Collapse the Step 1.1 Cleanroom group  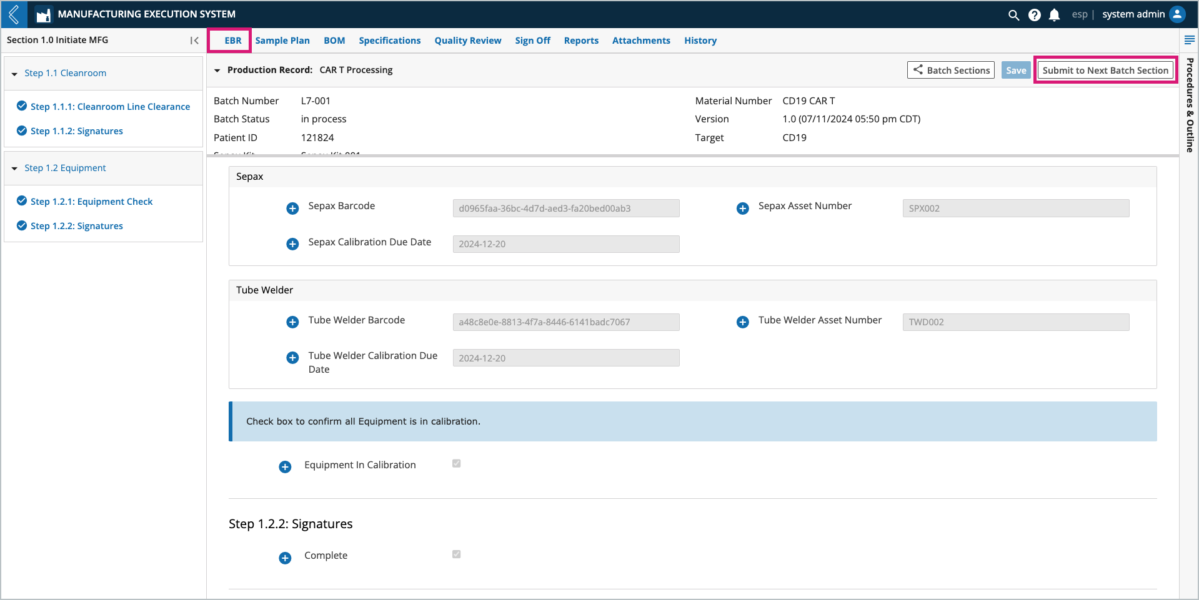click(x=14, y=74)
